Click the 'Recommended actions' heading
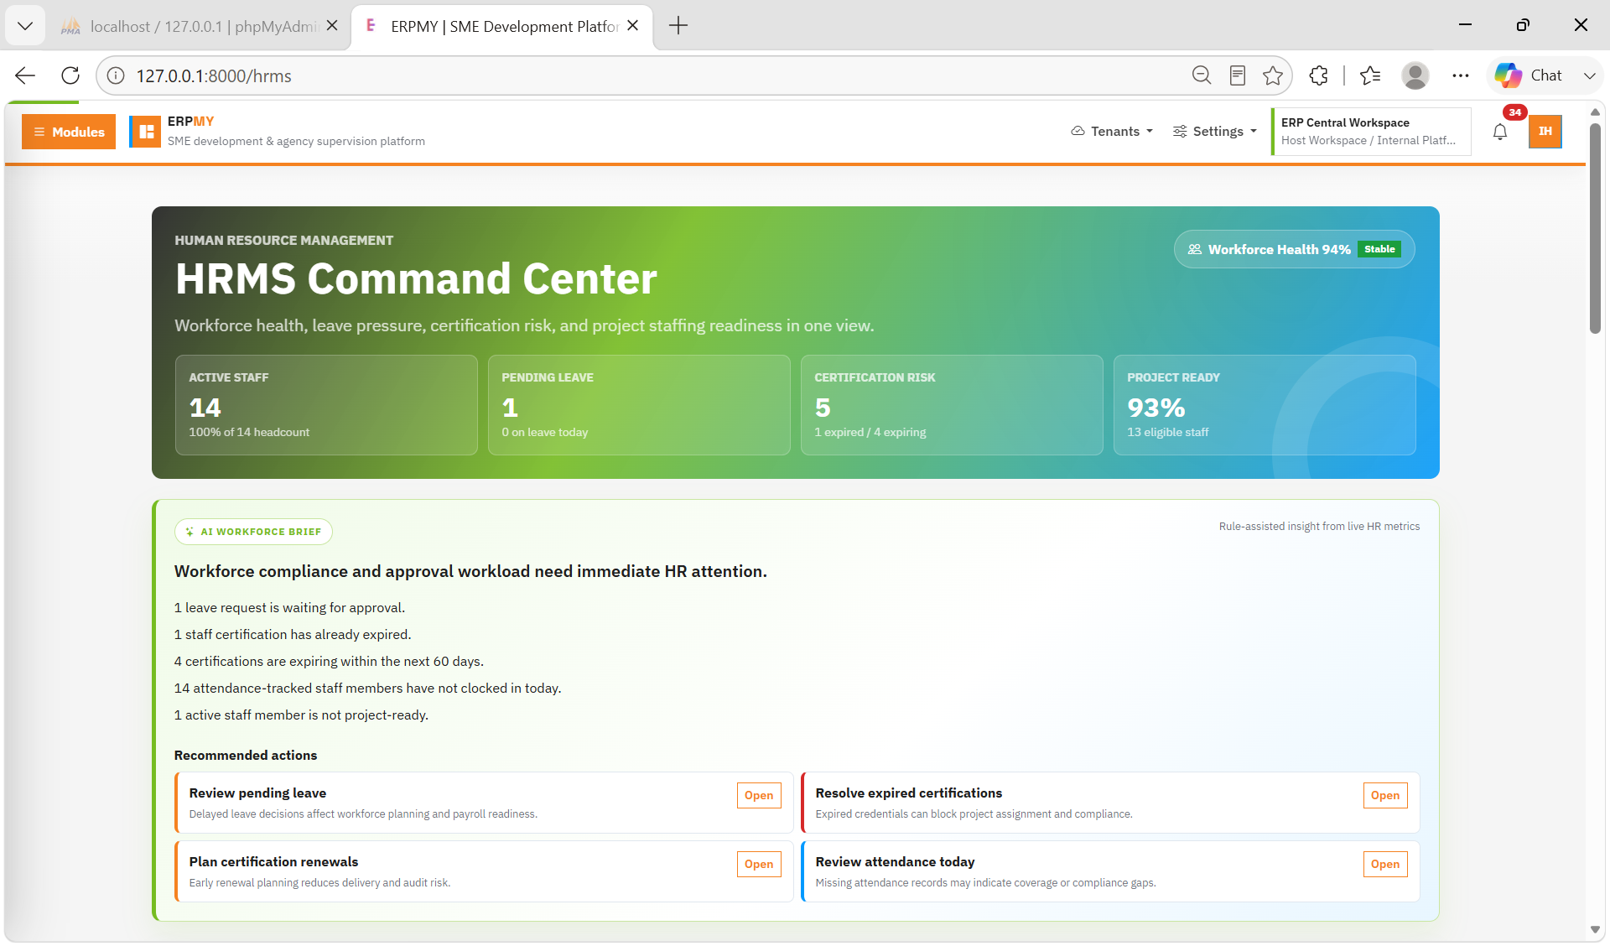 point(246,756)
